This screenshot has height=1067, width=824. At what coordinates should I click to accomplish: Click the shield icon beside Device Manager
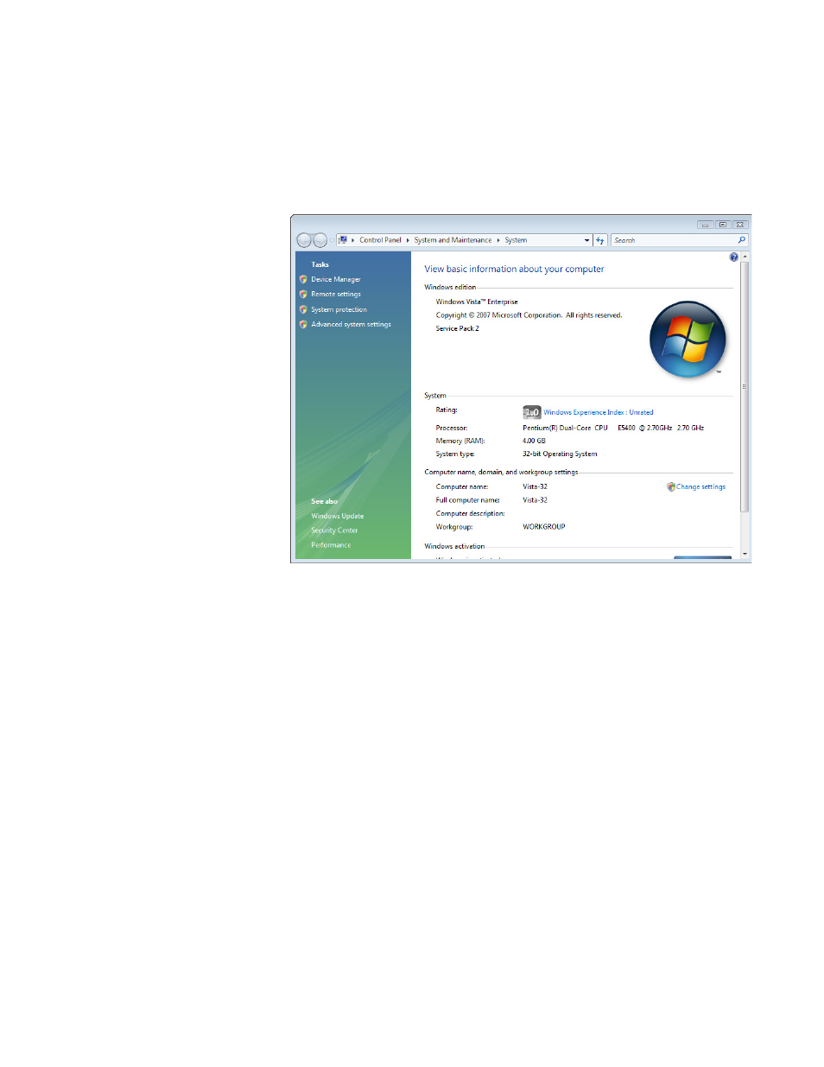point(303,279)
